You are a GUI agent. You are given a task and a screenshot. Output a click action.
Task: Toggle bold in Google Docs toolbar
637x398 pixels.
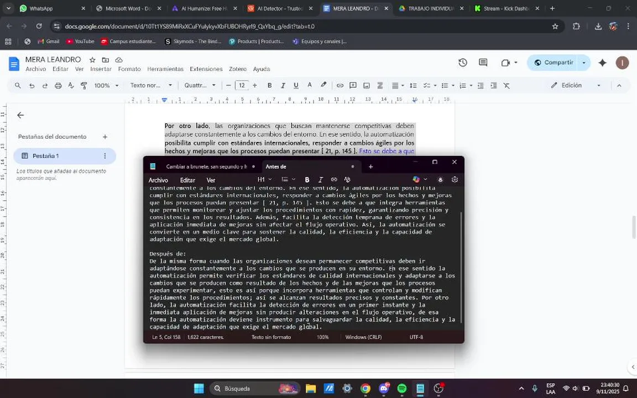[x=269, y=86]
